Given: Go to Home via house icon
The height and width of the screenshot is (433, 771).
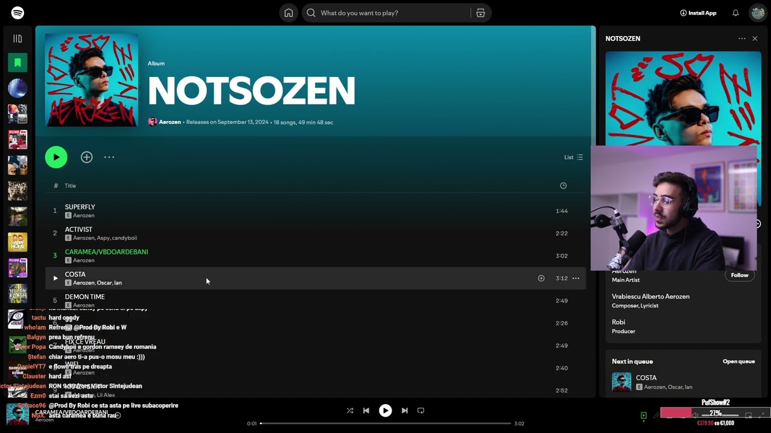Looking at the screenshot, I should pos(289,13).
